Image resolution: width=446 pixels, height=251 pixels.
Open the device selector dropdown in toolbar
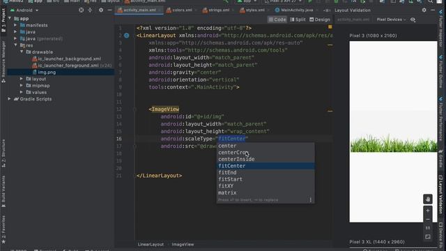[x=283, y=1]
